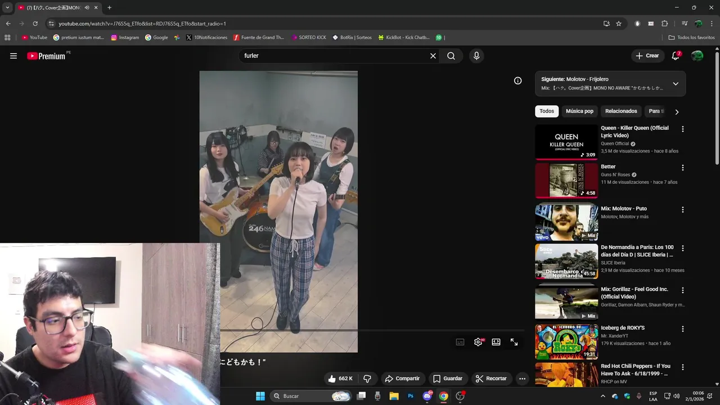Collapse the Siguiente playlist panel chevron

[x=676, y=84]
